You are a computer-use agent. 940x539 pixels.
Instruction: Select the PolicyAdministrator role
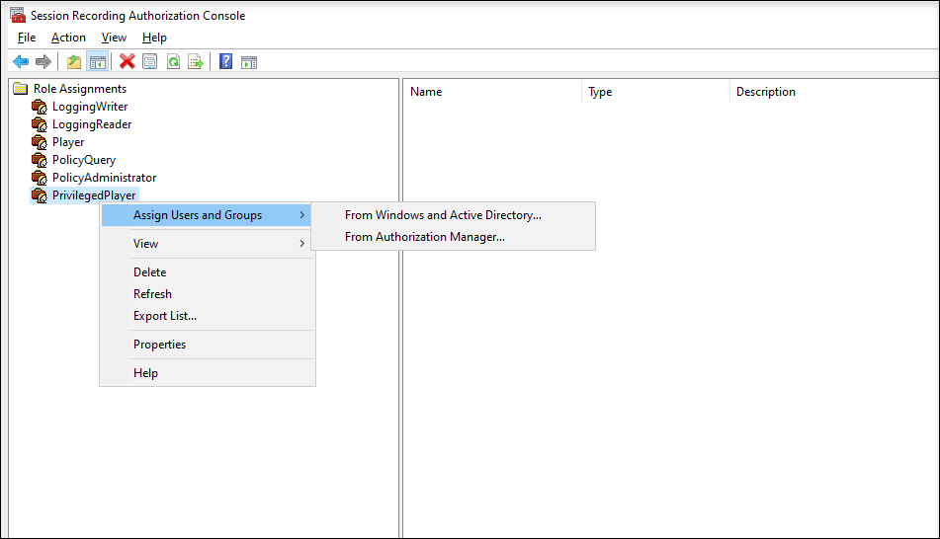(104, 178)
